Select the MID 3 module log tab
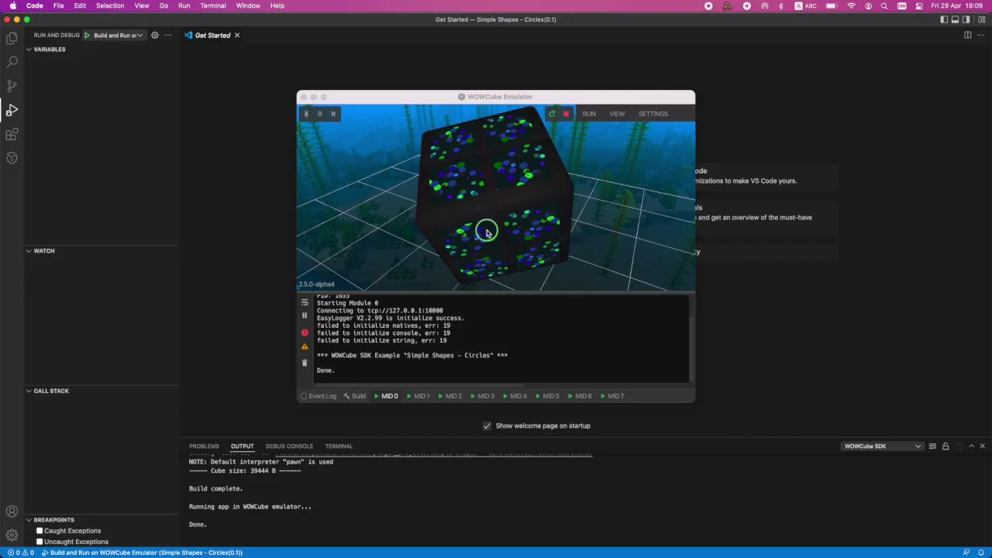 point(485,396)
